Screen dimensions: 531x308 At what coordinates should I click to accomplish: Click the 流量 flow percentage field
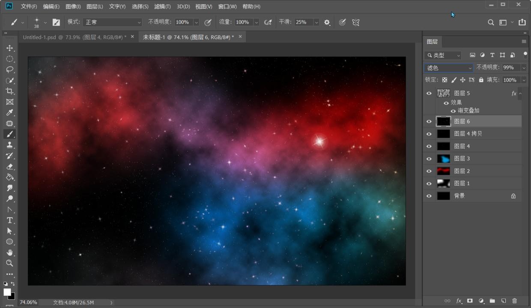[x=242, y=22]
